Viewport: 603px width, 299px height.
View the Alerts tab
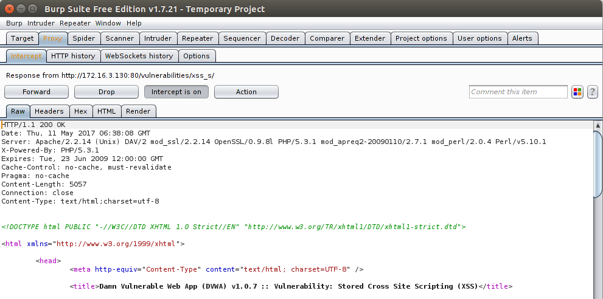pyautogui.click(x=522, y=38)
